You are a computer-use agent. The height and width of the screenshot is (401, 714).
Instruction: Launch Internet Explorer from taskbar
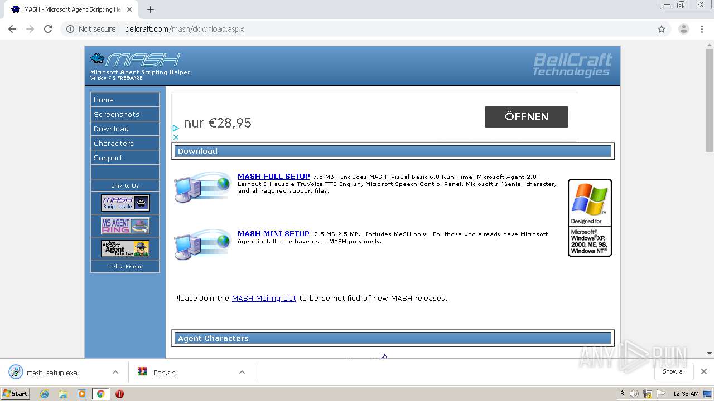click(44, 394)
